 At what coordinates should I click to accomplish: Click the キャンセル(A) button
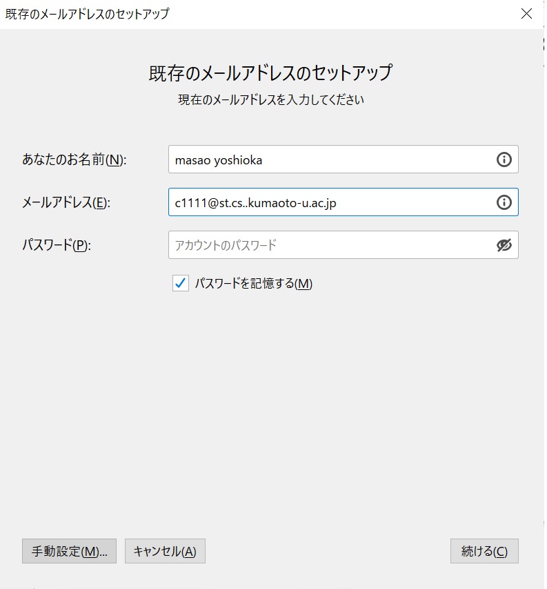[165, 551]
